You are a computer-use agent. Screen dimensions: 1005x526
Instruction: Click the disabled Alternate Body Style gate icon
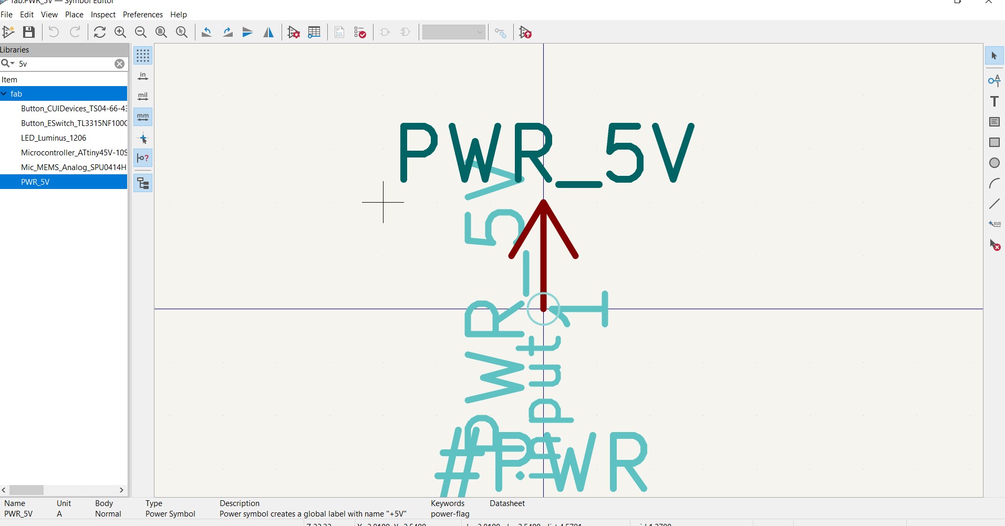click(405, 32)
